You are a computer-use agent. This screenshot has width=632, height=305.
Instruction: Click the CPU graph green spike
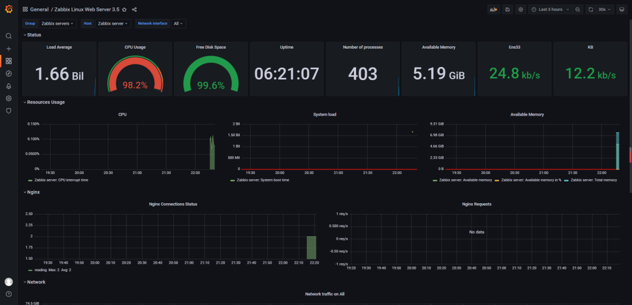pyautogui.click(x=212, y=153)
